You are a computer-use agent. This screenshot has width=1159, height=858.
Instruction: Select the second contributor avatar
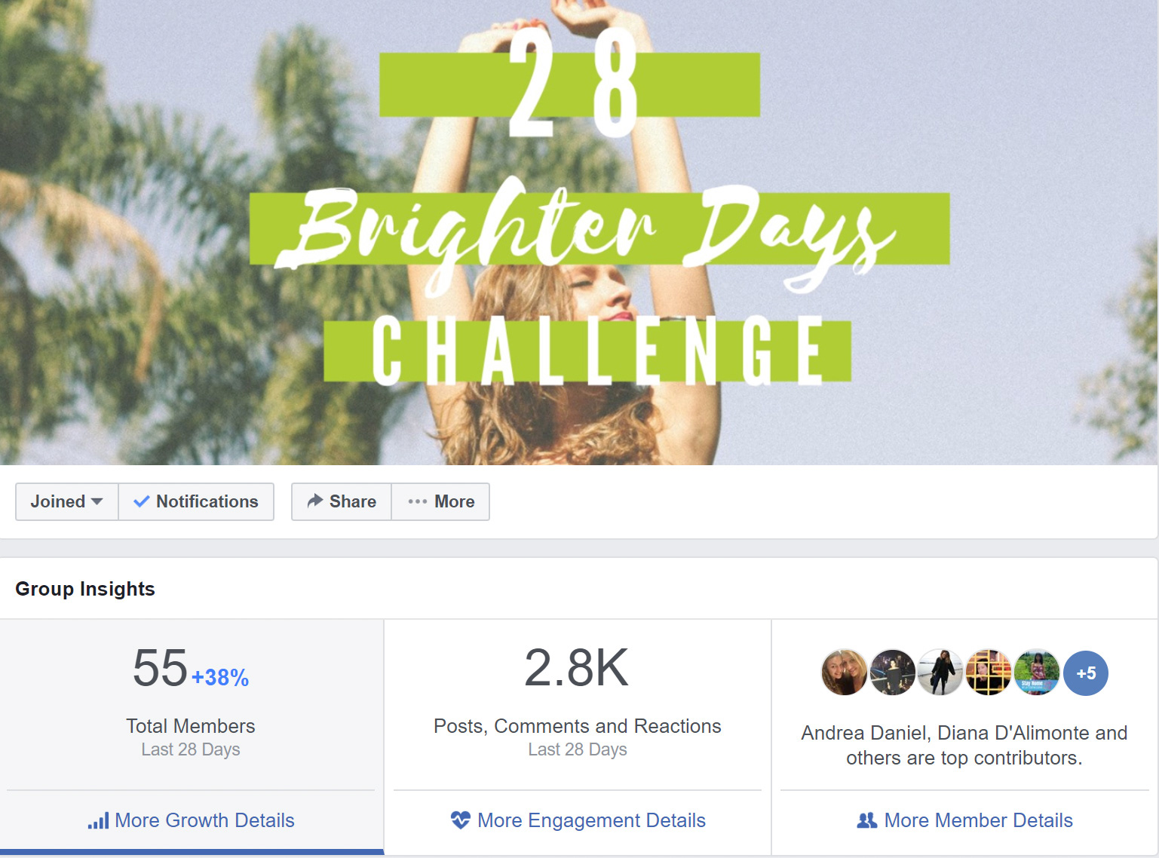(x=892, y=673)
